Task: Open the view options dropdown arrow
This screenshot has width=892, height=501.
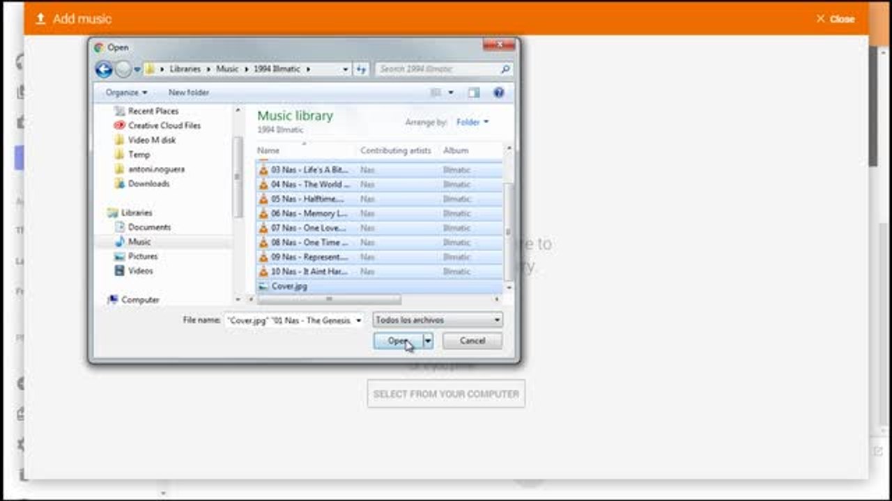Action: point(451,93)
